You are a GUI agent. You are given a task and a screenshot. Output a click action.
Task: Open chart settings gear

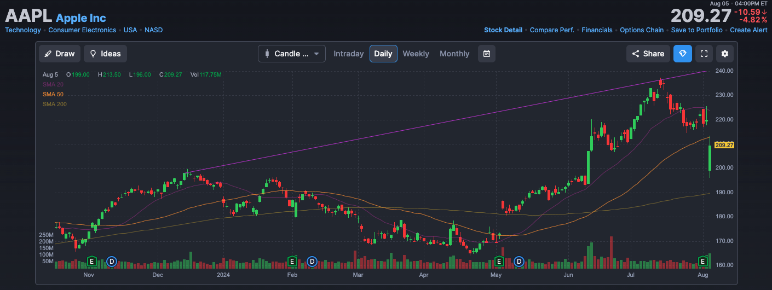[725, 54]
